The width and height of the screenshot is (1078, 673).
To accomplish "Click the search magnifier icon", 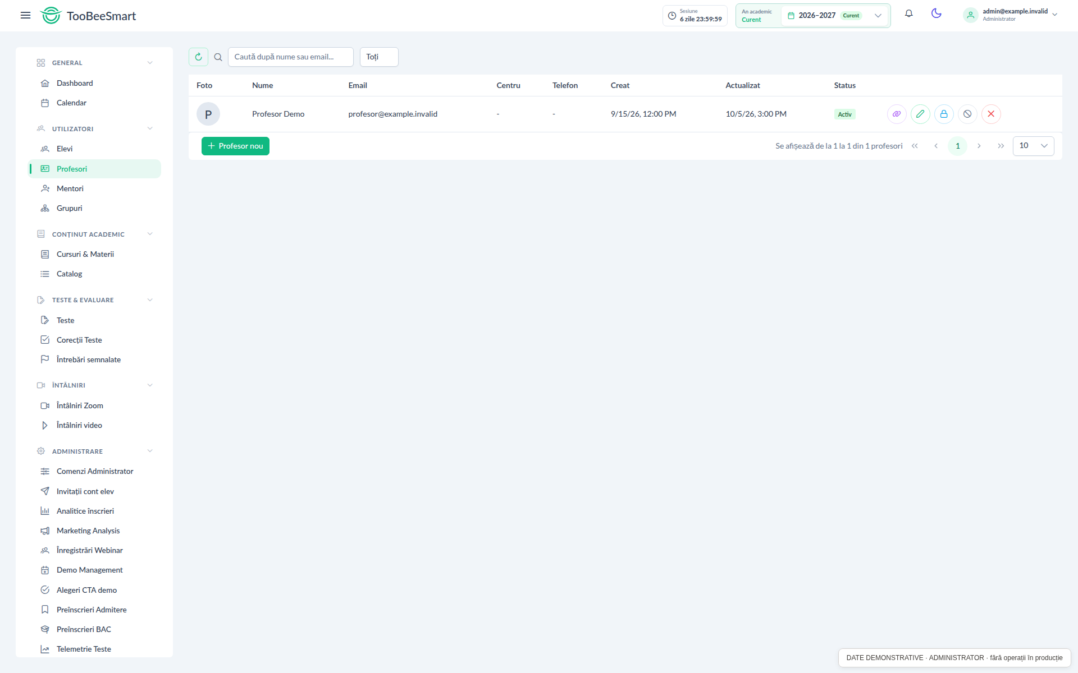I will point(218,57).
